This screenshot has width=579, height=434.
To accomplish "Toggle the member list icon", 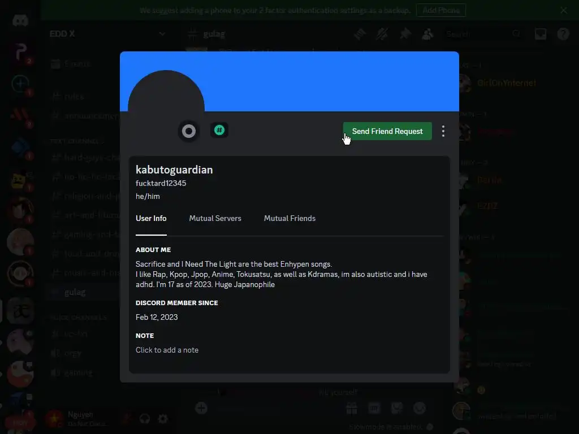I will click(427, 34).
